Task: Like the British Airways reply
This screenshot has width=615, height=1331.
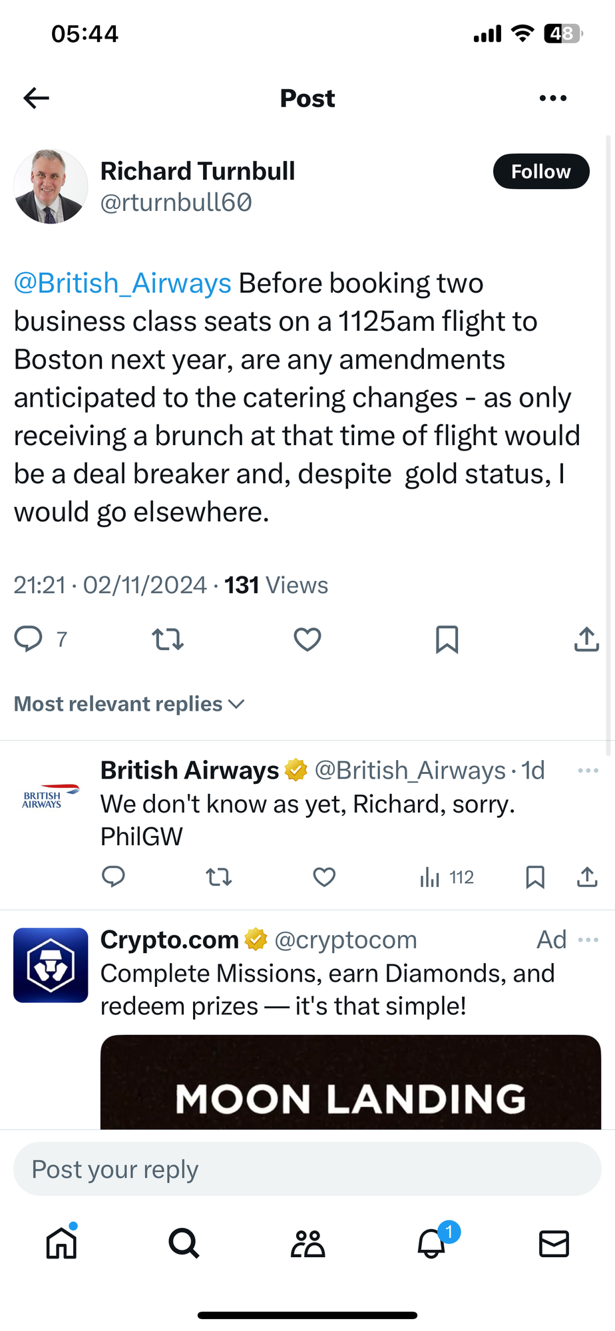Action: (x=324, y=877)
